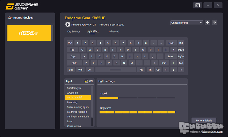Switch to the Light Effect tab
The height and width of the screenshot is (137, 228).
(x=93, y=31)
